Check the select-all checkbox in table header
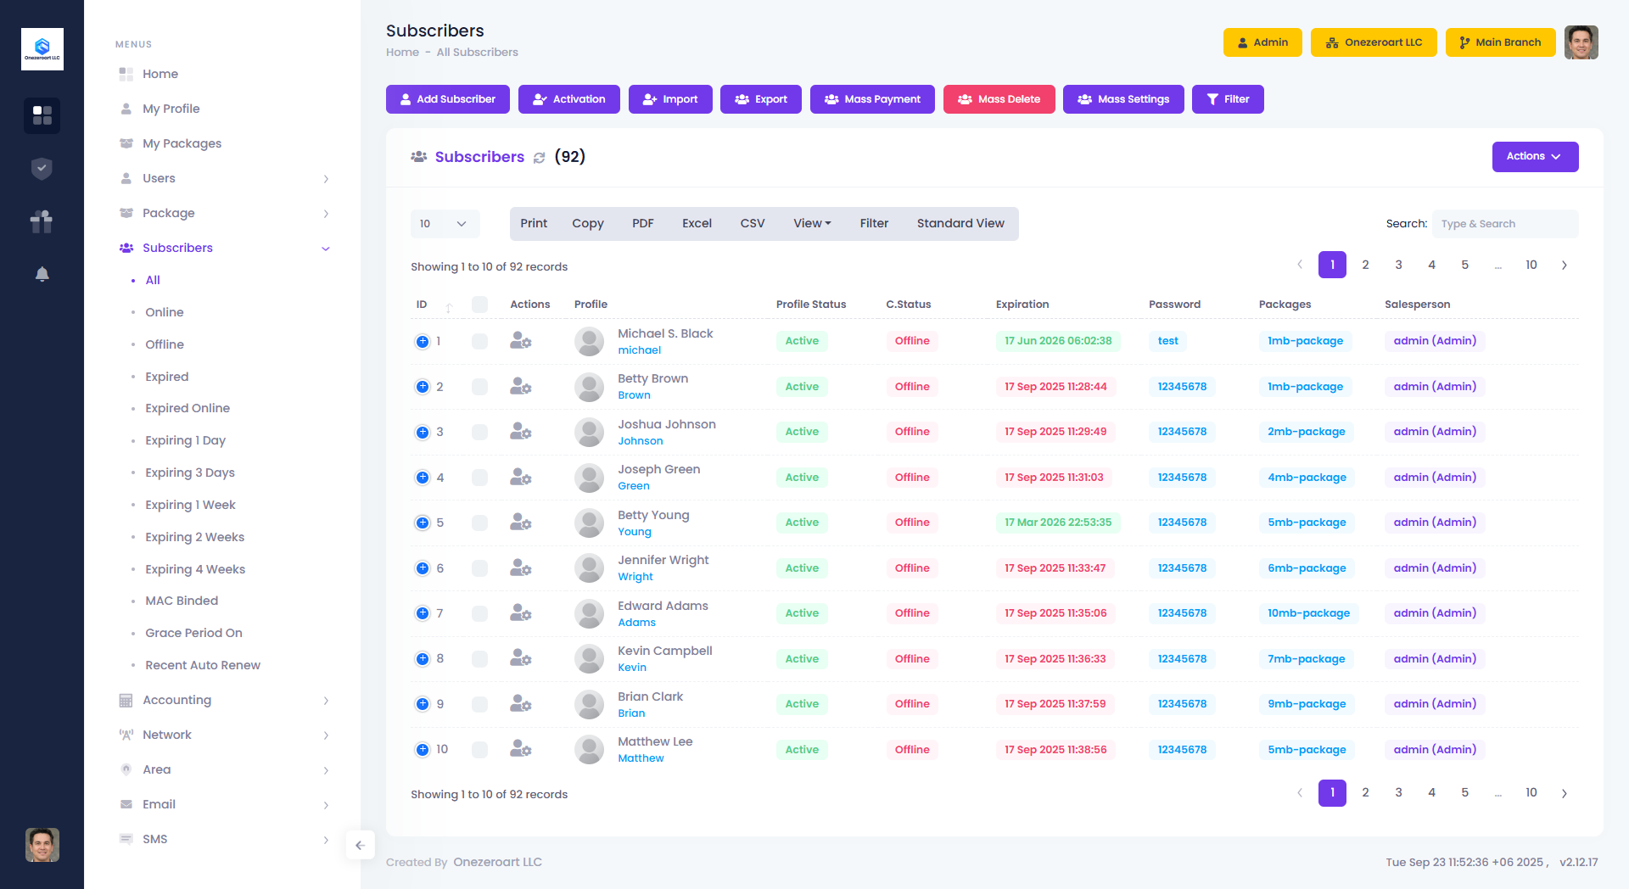 pyautogui.click(x=479, y=305)
